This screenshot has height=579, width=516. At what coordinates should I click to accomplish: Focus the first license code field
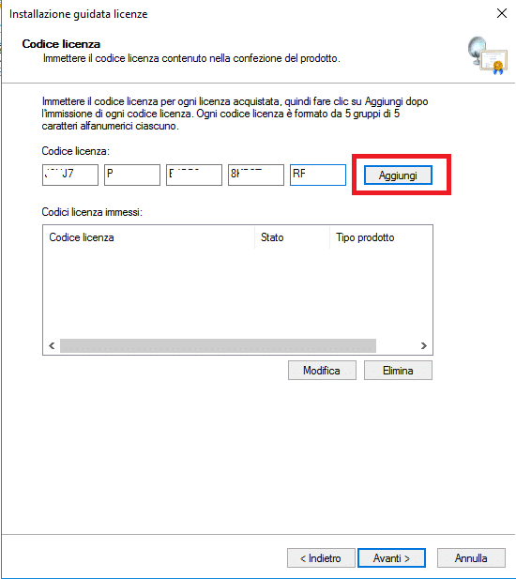pyautogui.click(x=70, y=175)
